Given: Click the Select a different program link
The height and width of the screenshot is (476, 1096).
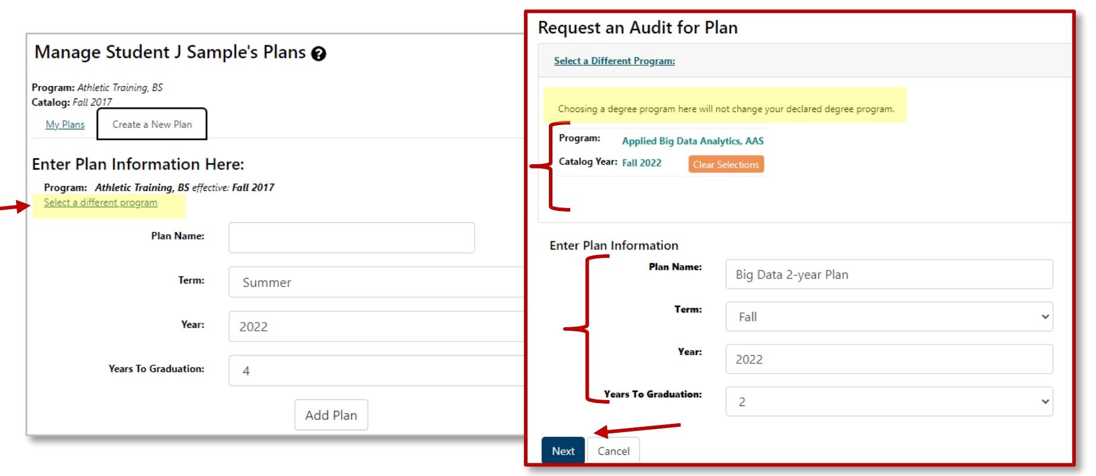Looking at the screenshot, I should pyautogui.click(x=100, y=203).
